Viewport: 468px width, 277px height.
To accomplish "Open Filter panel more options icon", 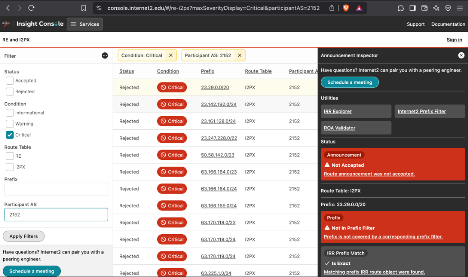I will pyautogui.click(x=105, y=55).
